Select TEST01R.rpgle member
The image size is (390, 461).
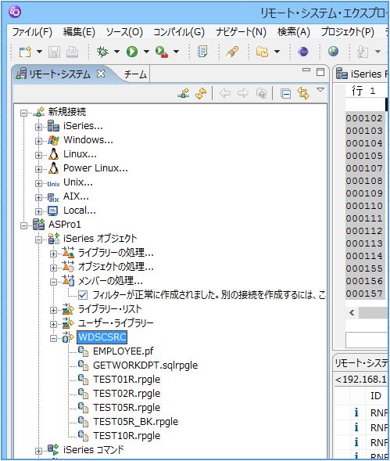pyautogui.click(x=127, y=380)
